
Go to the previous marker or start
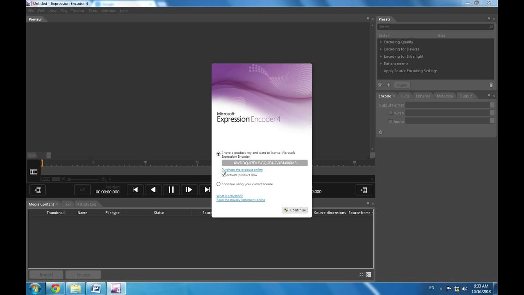point(135,190)
